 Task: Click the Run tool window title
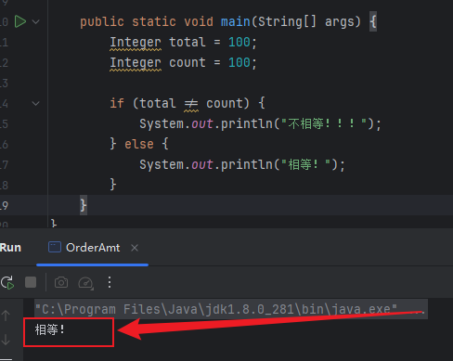point(10,248)
